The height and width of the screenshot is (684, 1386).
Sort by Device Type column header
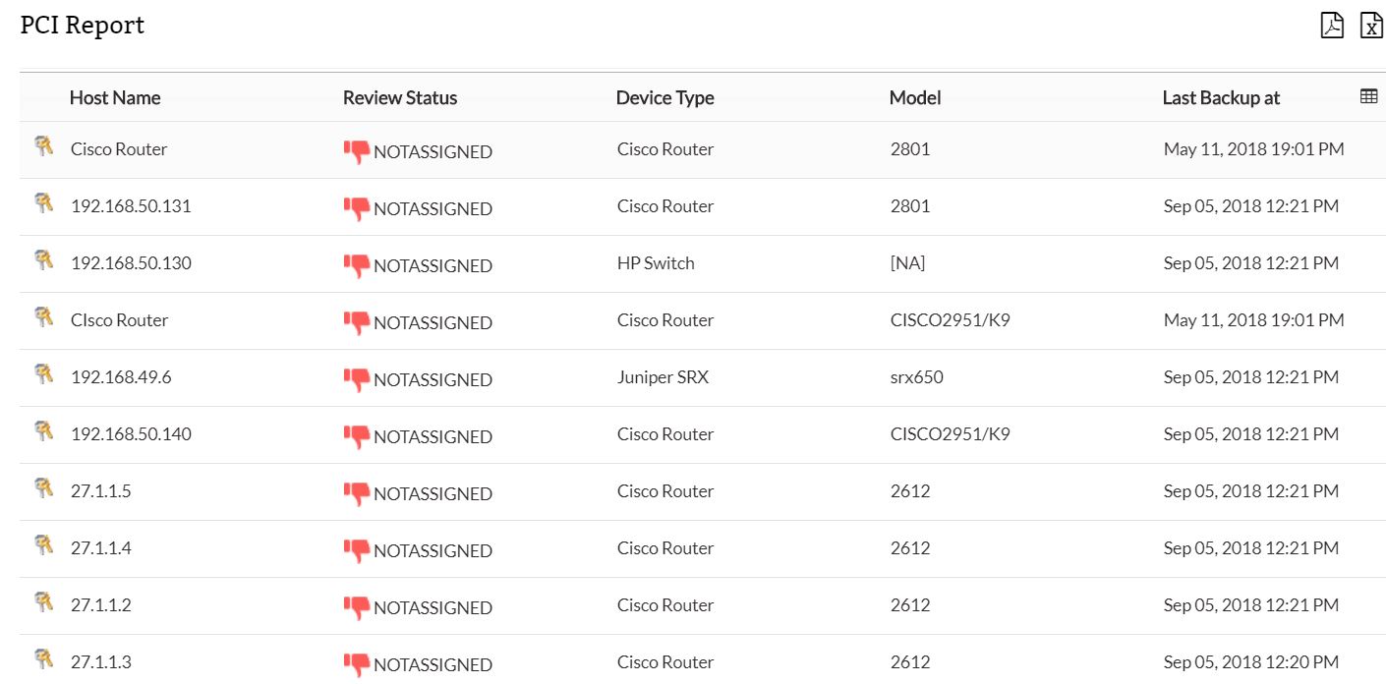pyautogui.click(x=664, y=98)
